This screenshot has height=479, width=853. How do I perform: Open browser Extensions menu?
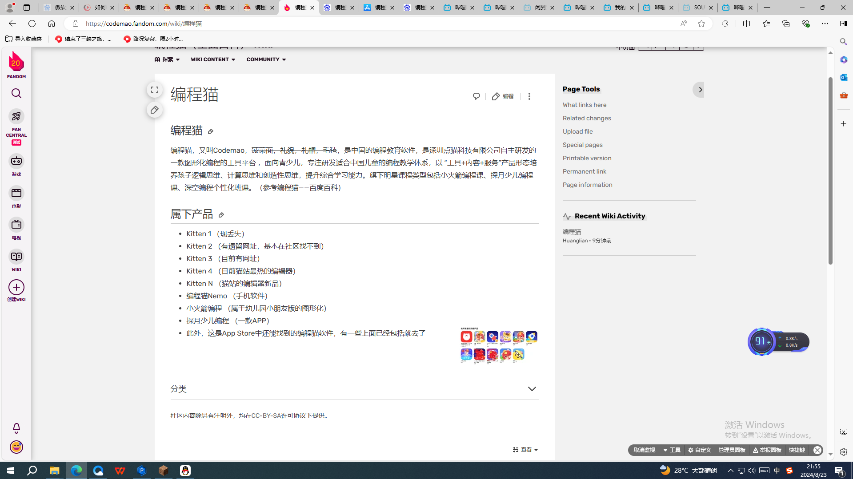coord(725,24)
